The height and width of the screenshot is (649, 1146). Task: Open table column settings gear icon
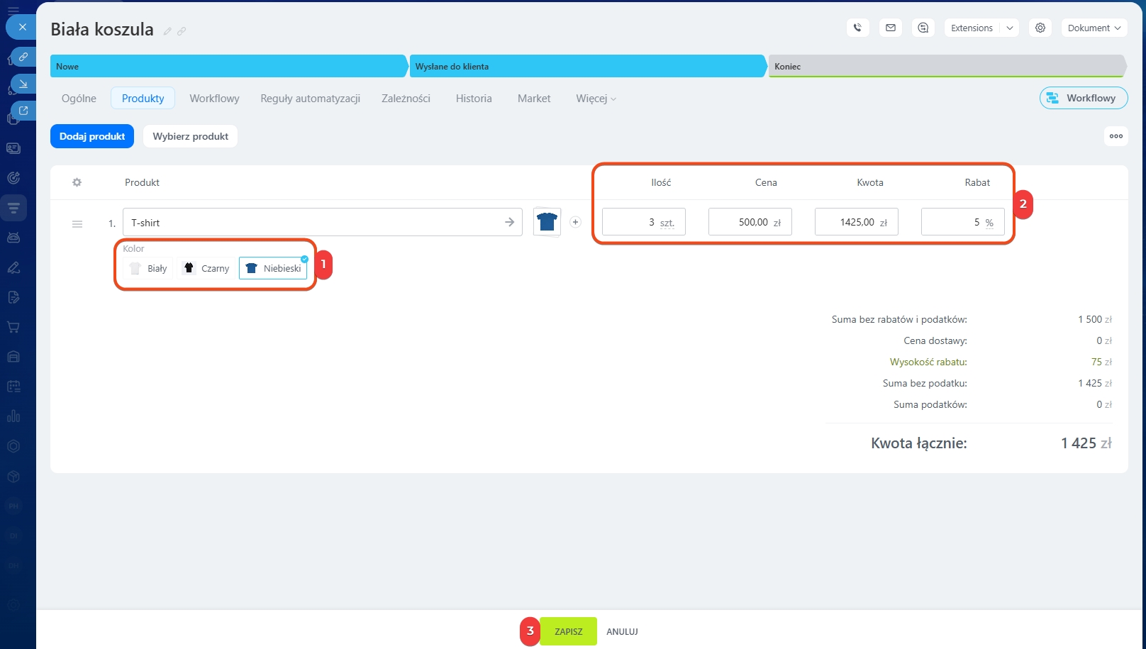[77, 182]
